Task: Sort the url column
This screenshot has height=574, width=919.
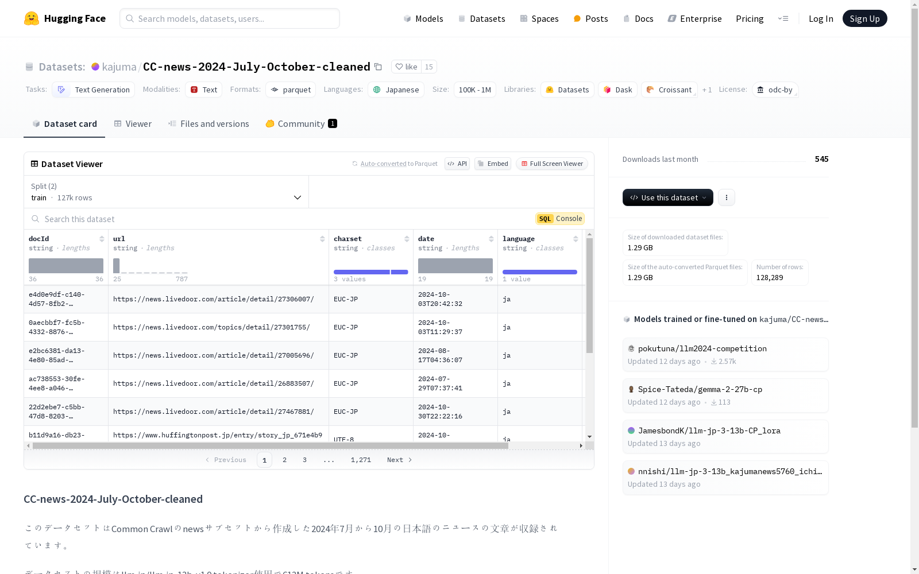Action: click(322, 239)
